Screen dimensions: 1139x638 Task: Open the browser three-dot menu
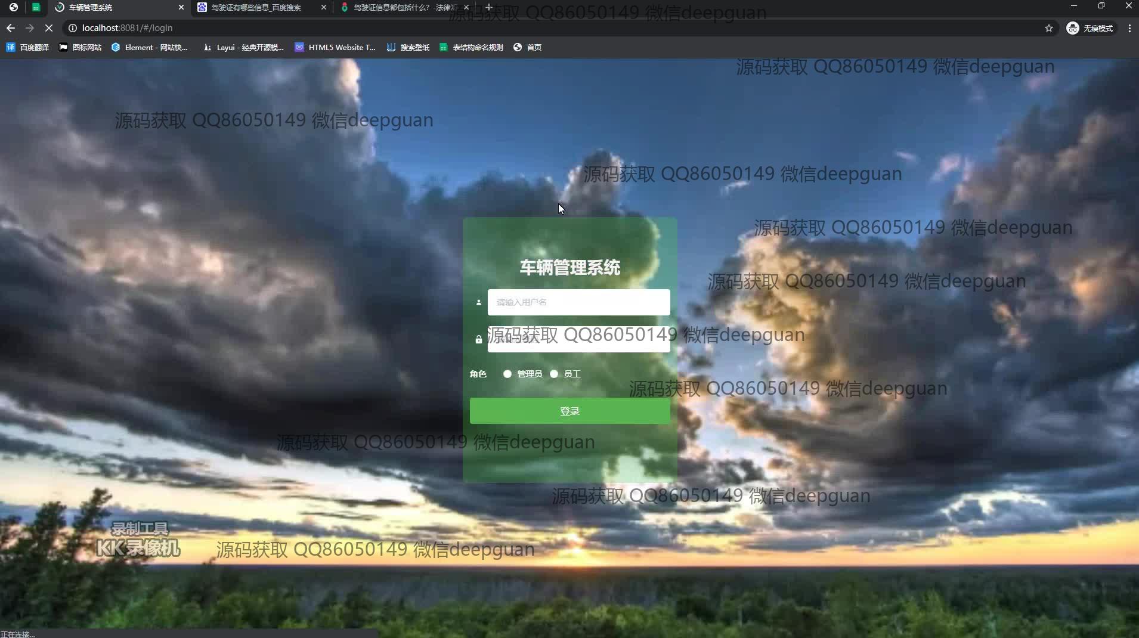1129,28
